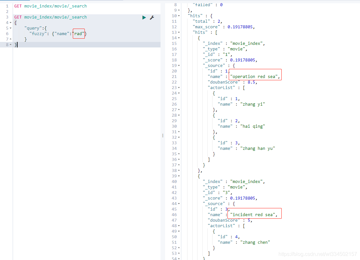Collapse the _source block on response line 44
Image resolution: width=360 pixels, height=260 pixels.
click(x=179, y=204)
